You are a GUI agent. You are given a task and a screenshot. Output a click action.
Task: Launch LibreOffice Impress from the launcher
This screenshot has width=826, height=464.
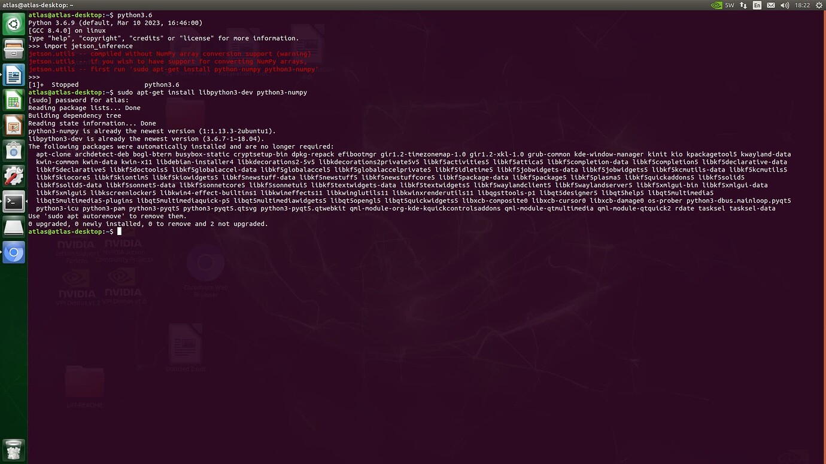point(13,125)
